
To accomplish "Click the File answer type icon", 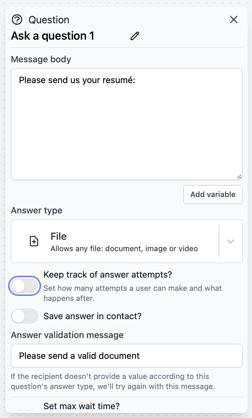I will pyautogui.click(x=34, y=241).
